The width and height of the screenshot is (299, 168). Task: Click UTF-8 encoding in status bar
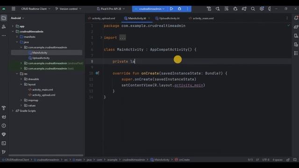[x=266, y=160]
